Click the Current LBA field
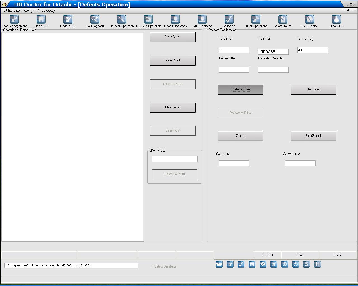This screenshot has height=286, width=358. (x=234, y=70)
